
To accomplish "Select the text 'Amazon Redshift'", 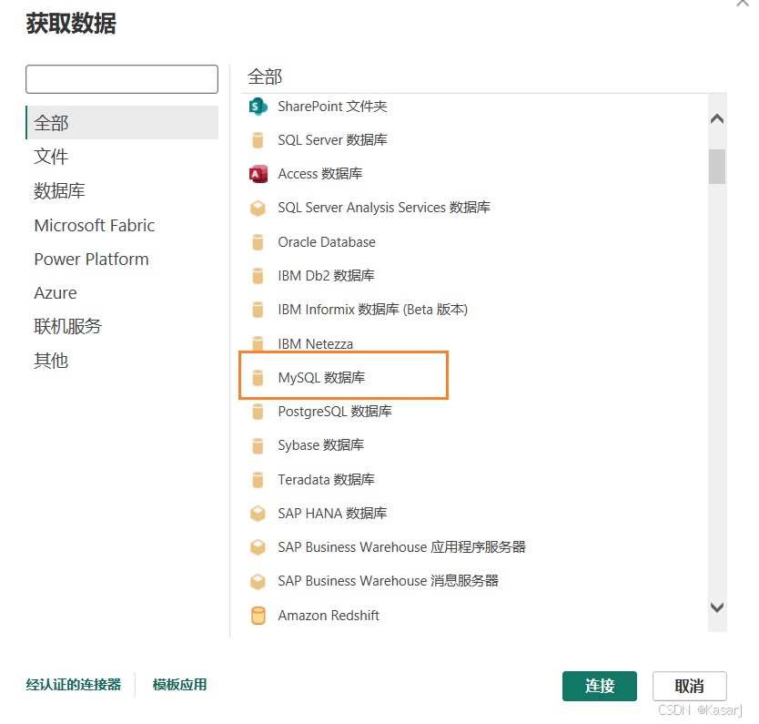I will tap(329, 616).
